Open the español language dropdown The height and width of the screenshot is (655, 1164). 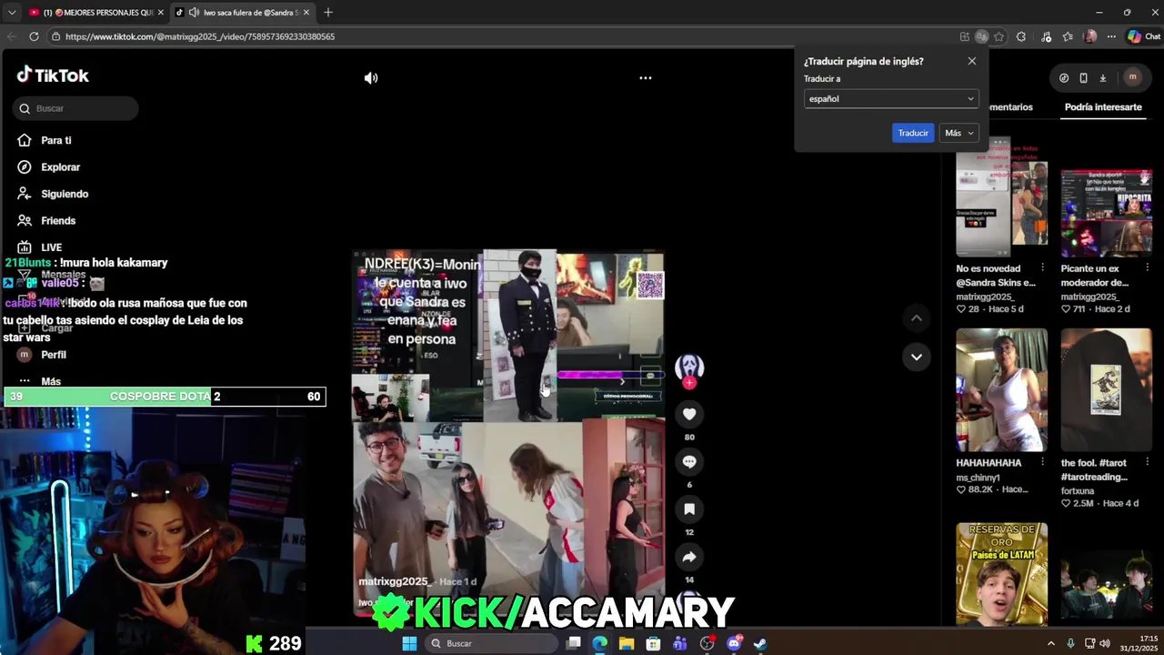coord(891,98)
